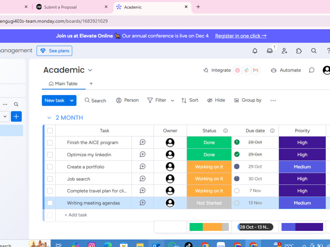Select the Create a portfolio checkbox
The width and height of the screenshot is (330, 247).
pyautogui.click(x=50, y=167)
